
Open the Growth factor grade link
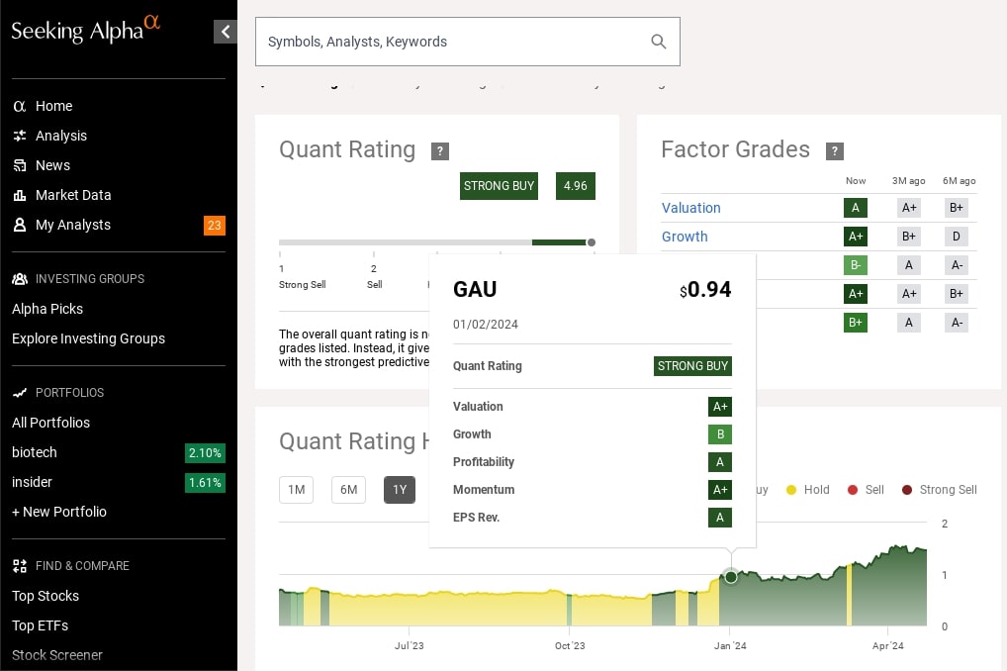(x=685, y=237)
